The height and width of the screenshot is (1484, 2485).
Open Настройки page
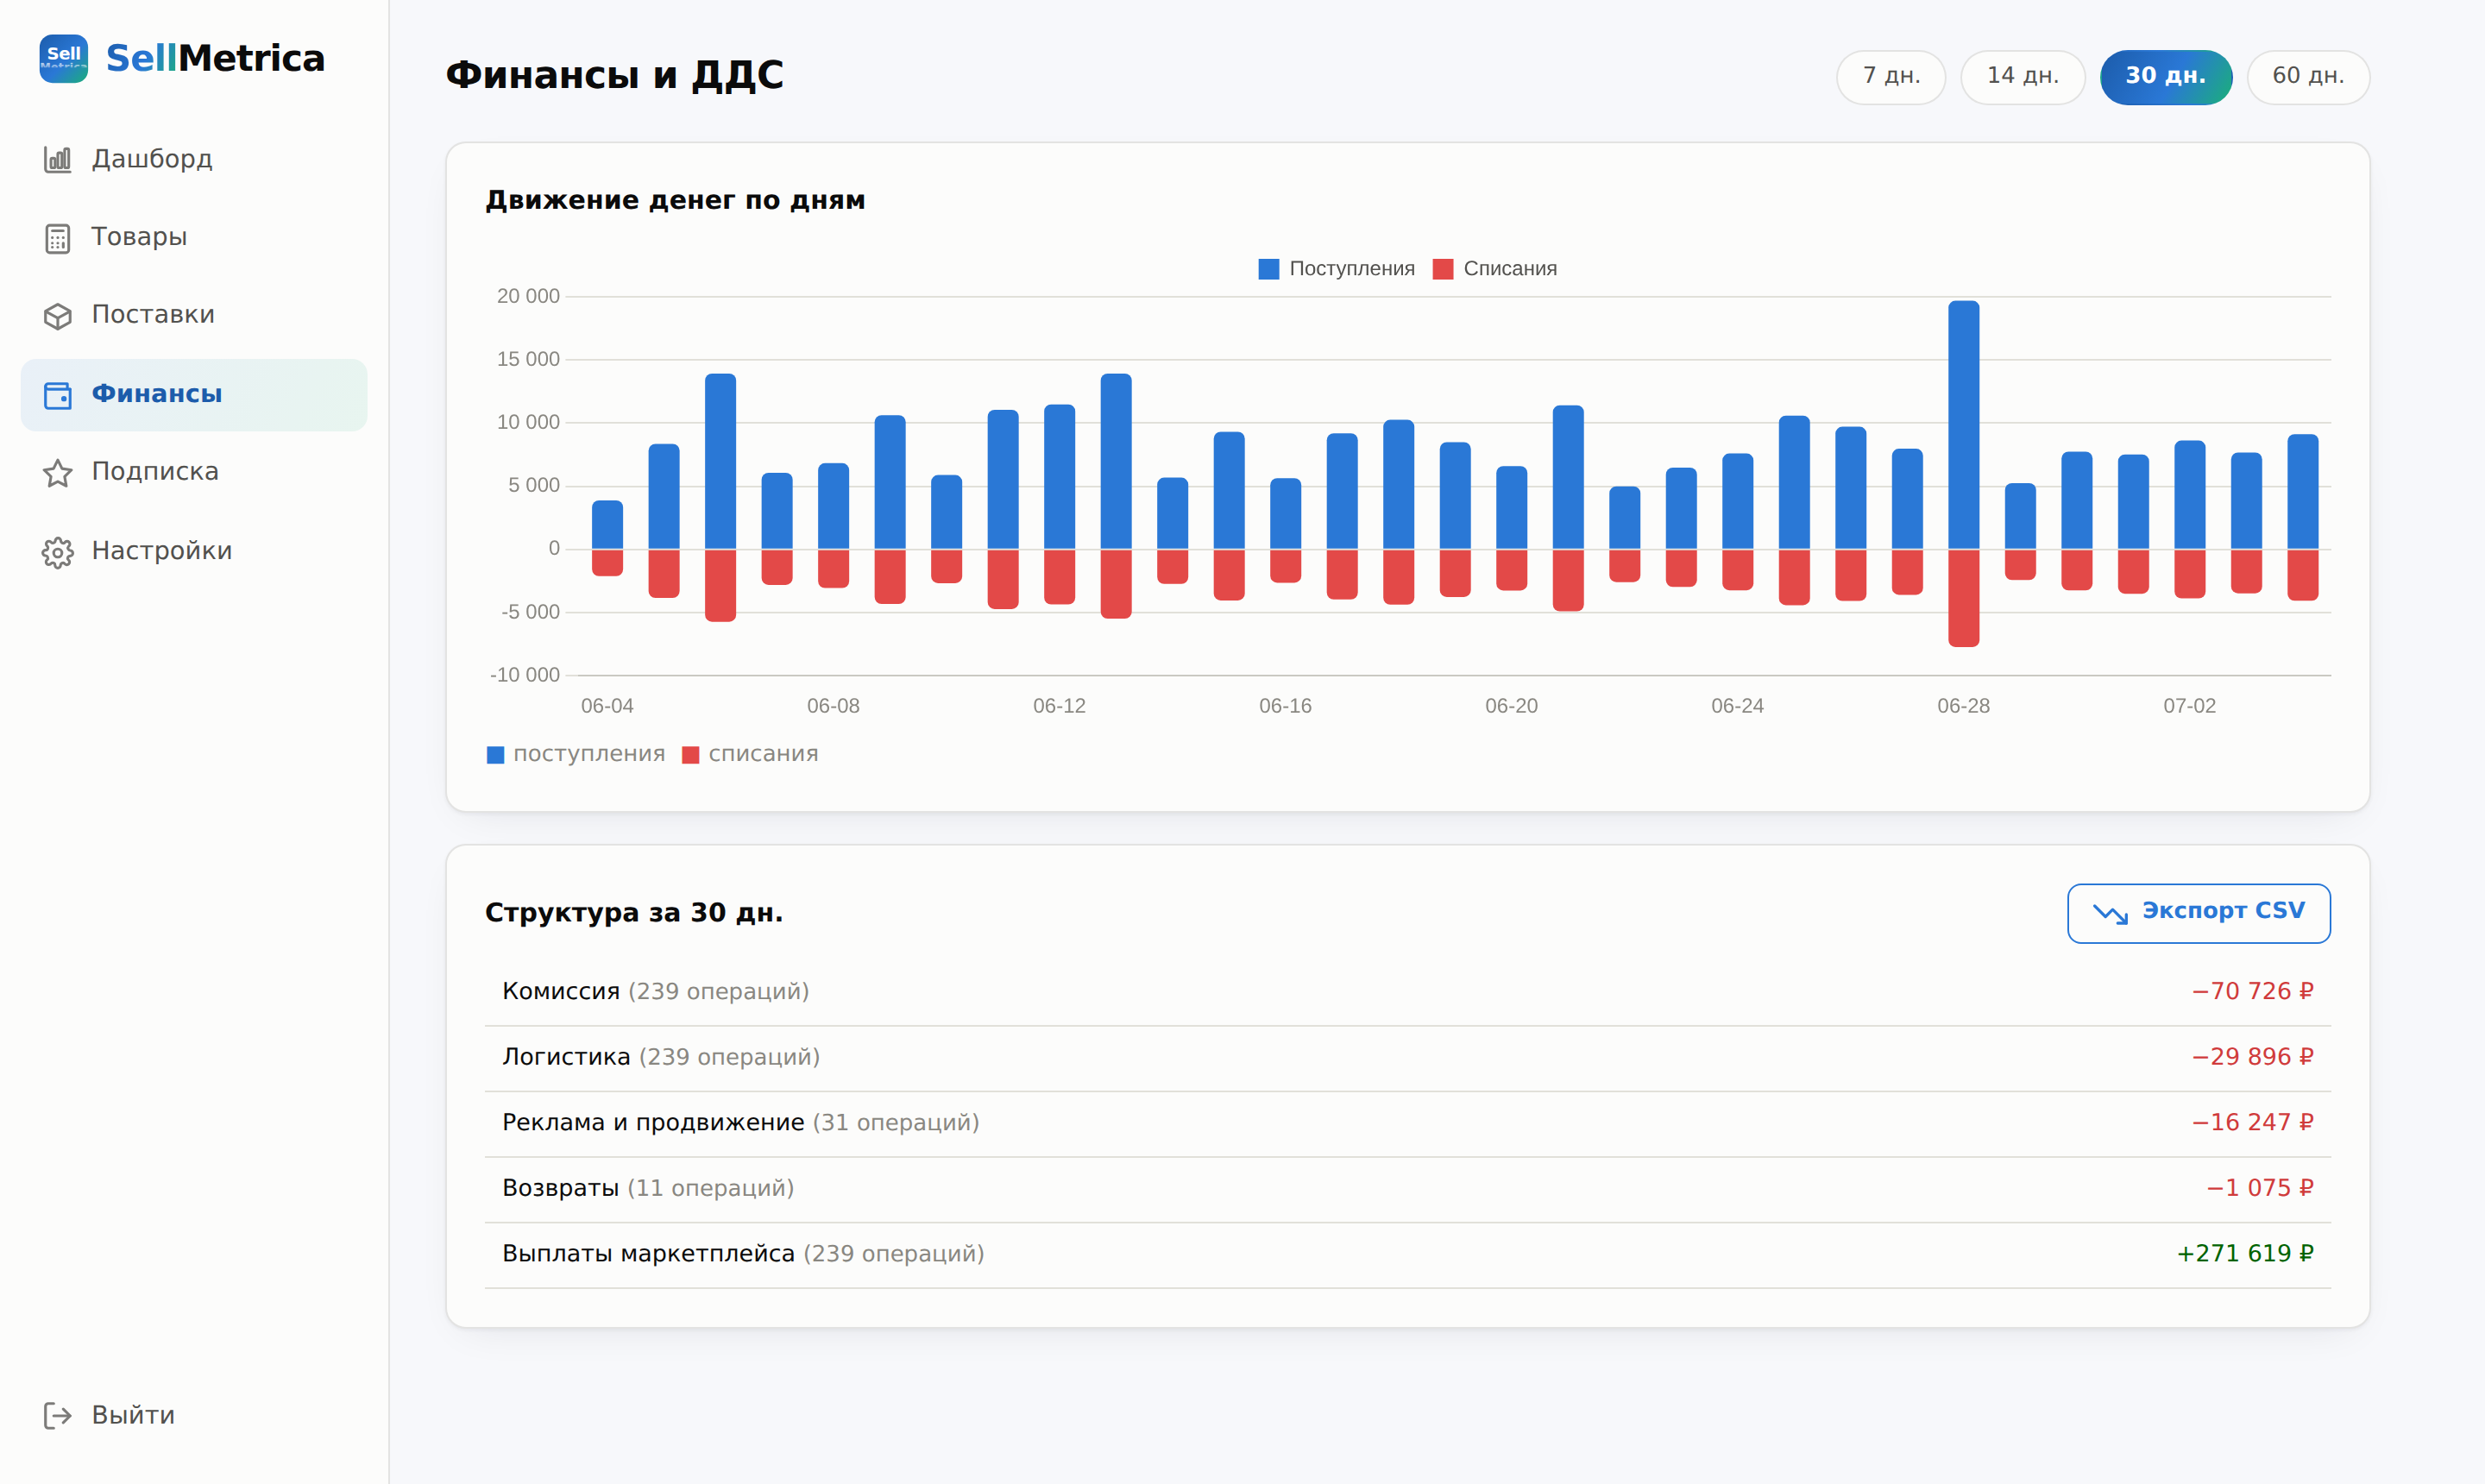tap(194, 552)
